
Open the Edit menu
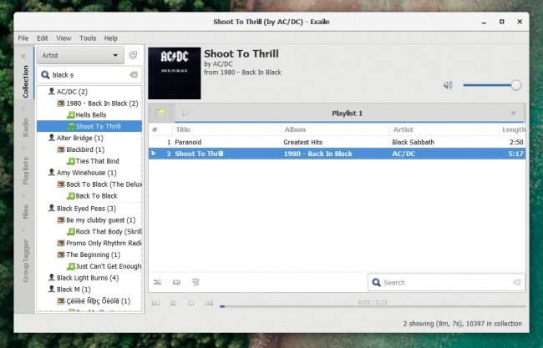point(43,38)
